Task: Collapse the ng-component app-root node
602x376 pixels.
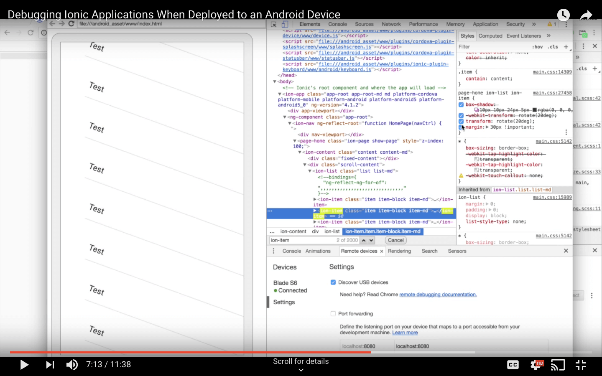Action: tap(285, 117)
